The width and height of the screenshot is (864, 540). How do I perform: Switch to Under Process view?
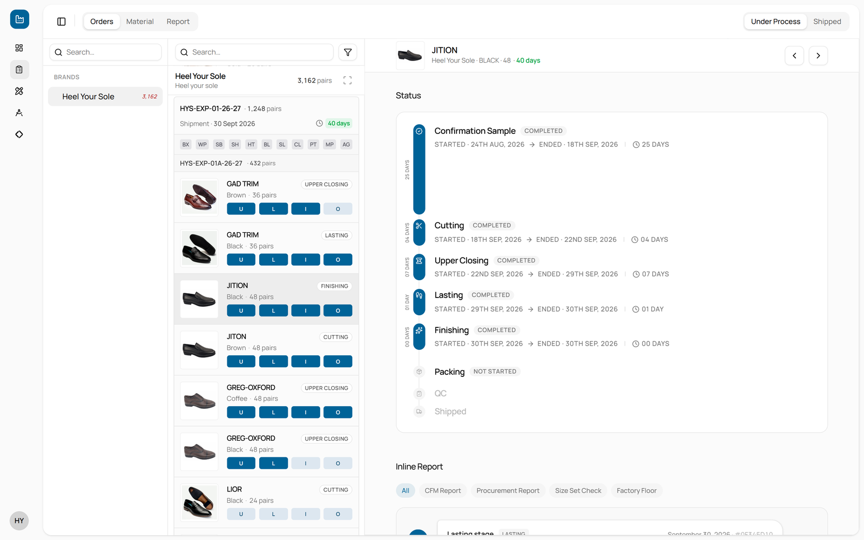[x=775, y=22]
